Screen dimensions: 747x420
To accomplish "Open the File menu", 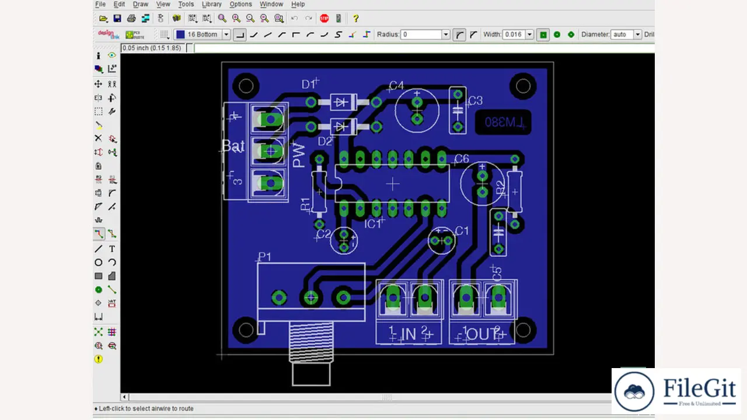I will pos(100,4).
